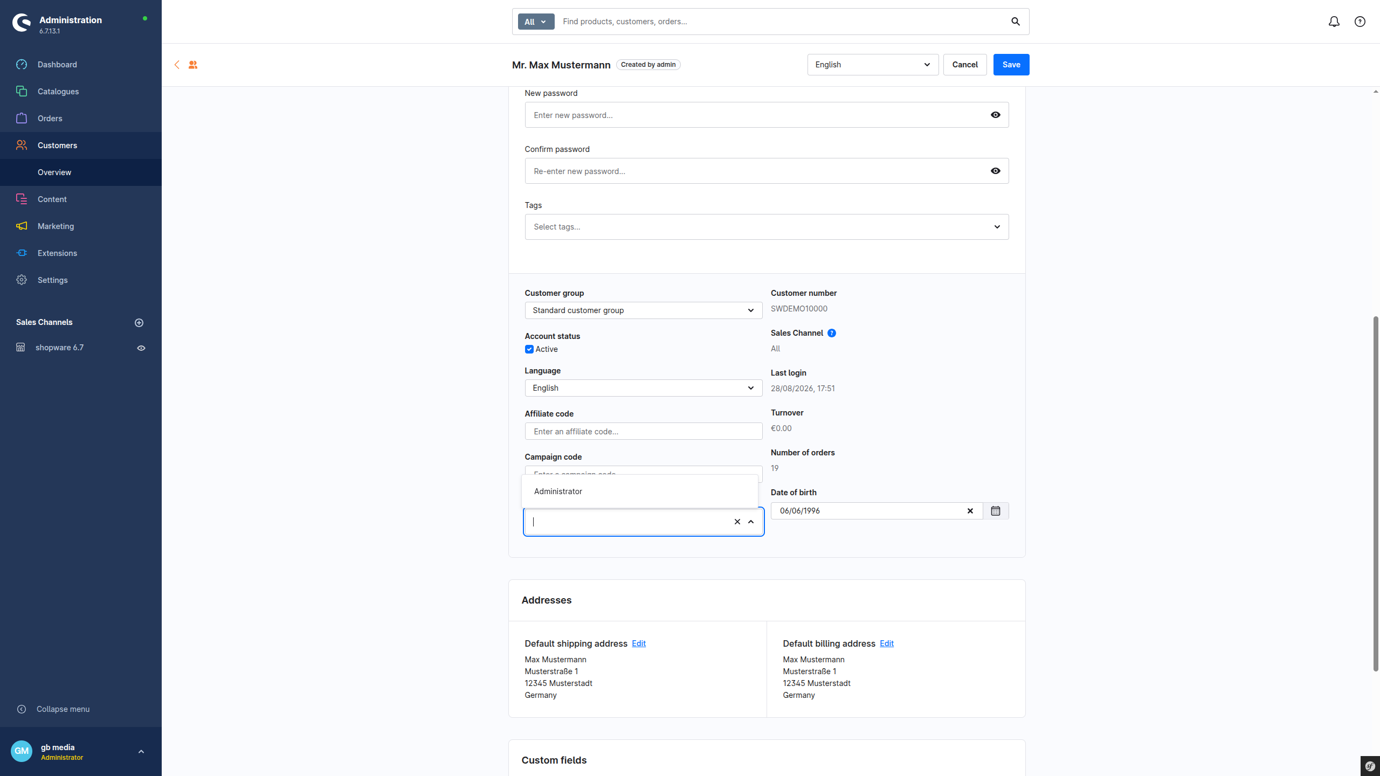The height and width of the screenshot is (776, 1380).
Task: Click the GM user avatar
Action: pyautogui.click(x=22, y=751)
